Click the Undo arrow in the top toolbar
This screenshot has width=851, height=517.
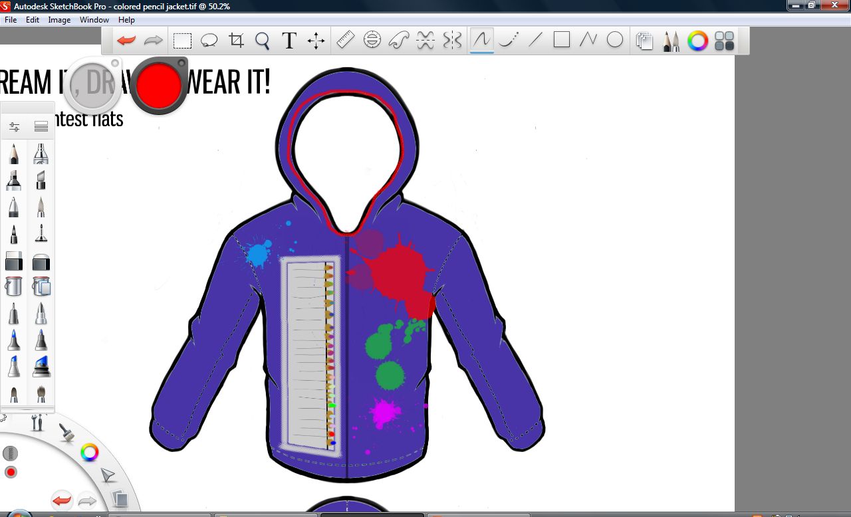click(x=126, y=41)
